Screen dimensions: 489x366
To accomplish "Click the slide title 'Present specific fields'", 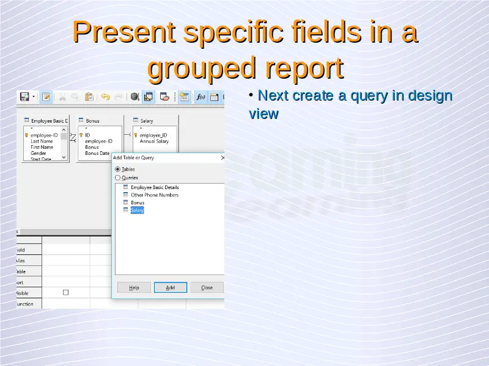I will [x=178, y=32].
